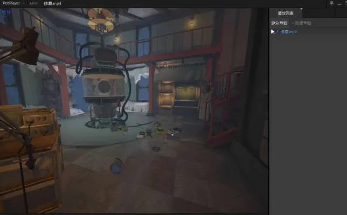The image size is (347, 215).
Task: Click the plus sign before 新建专辑
Action: pyautogui.click(x=293, y=23)
